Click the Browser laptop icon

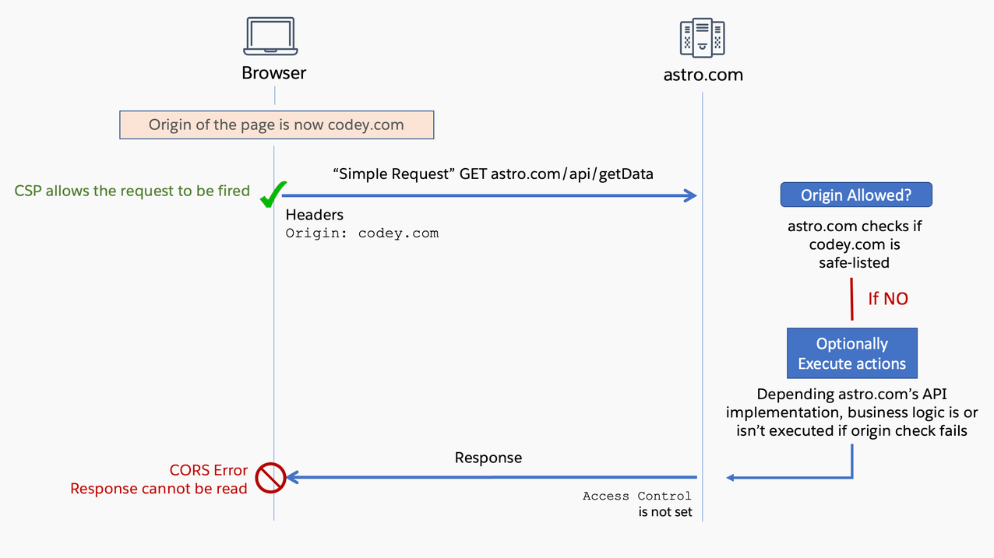270,35
